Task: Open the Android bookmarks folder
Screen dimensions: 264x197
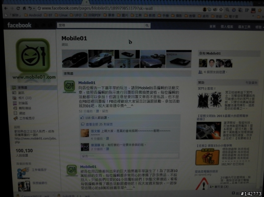Action: point(33,15)
